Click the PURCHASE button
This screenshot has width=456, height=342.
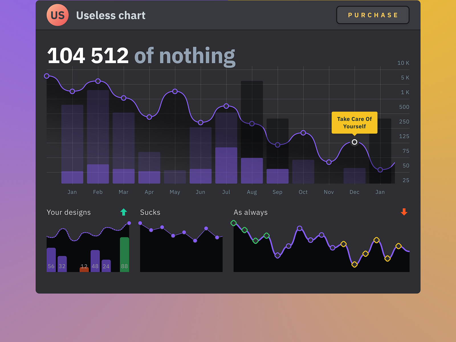pos(372,15)
